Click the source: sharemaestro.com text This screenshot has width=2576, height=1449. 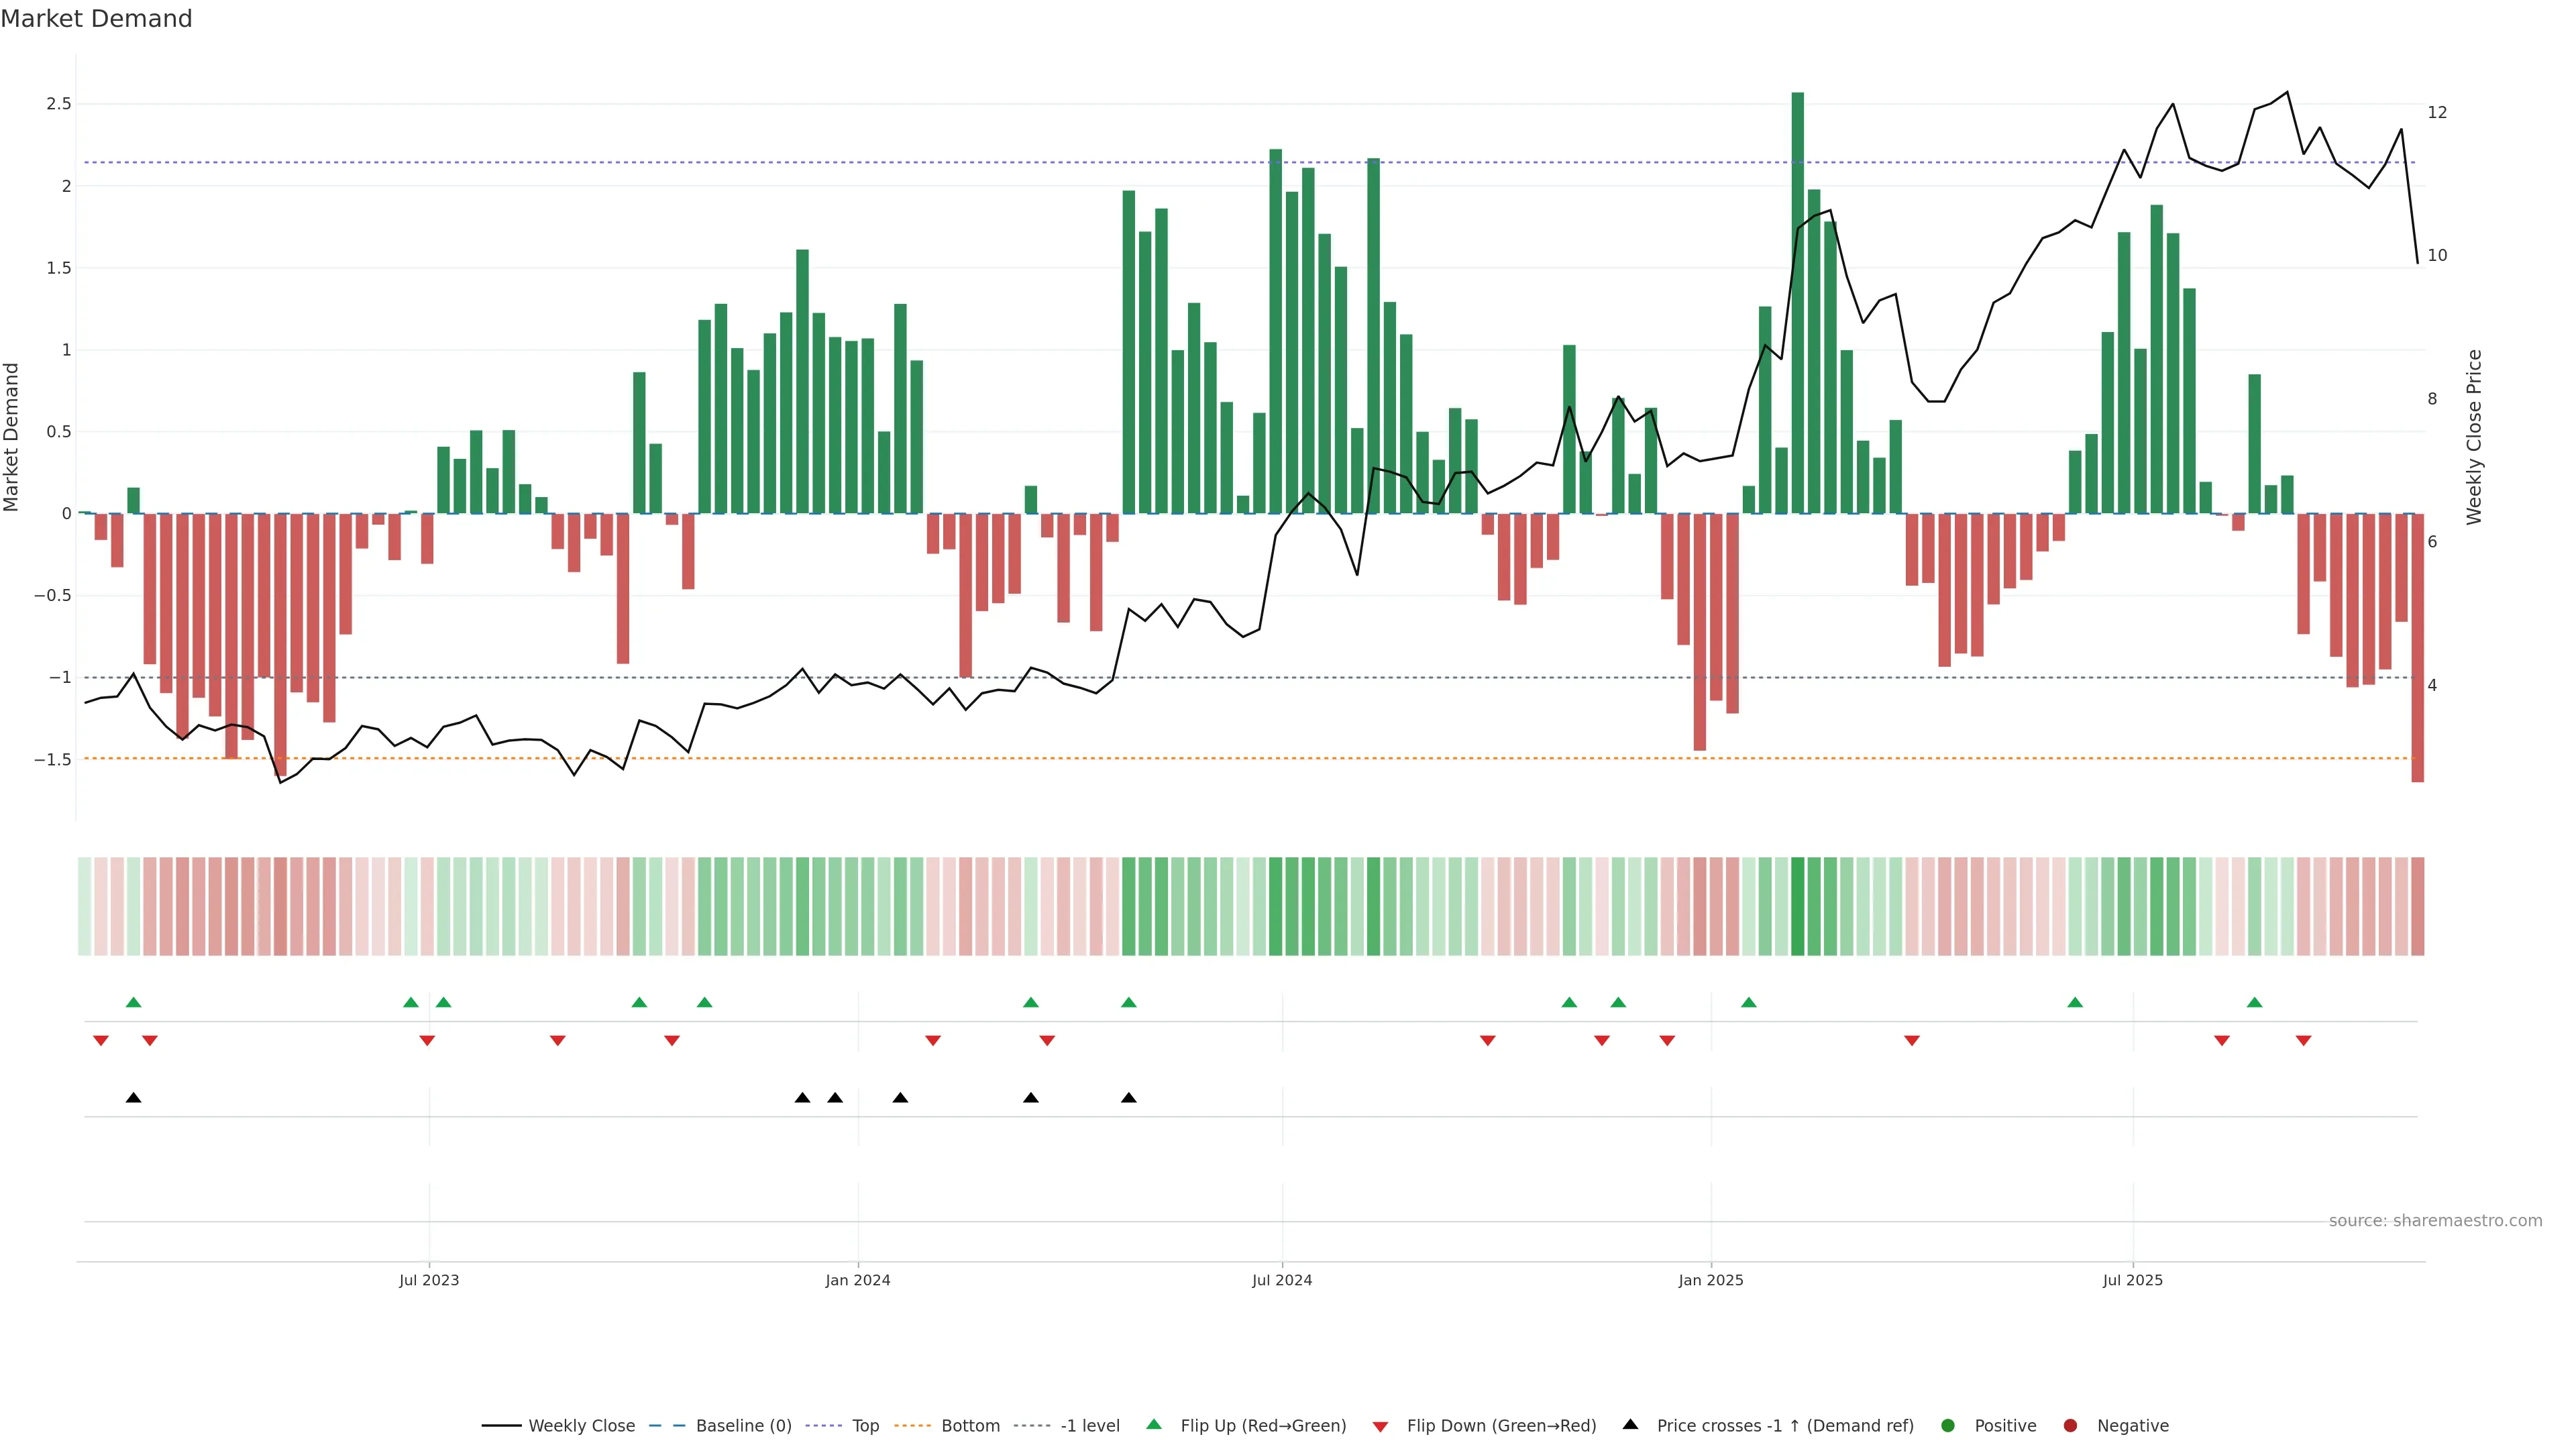[x=2435, y=1221]
